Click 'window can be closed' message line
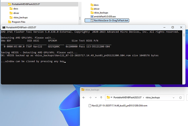Image resolution: width=188 pixels, height=126 pixels. 33,61
